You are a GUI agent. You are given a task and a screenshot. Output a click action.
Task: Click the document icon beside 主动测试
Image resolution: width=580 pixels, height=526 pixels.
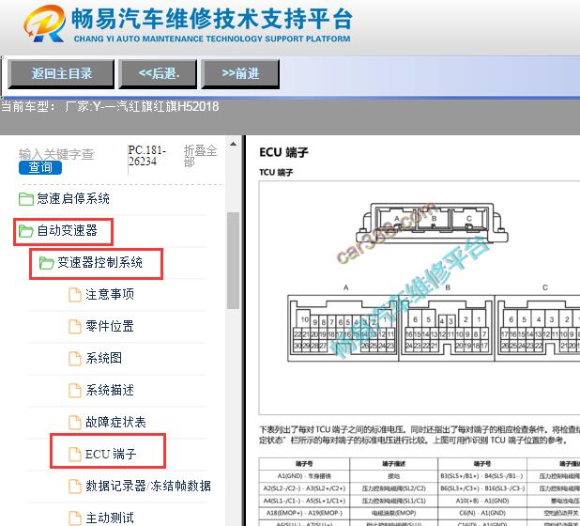pyautogui.click(x=75, y=518)
